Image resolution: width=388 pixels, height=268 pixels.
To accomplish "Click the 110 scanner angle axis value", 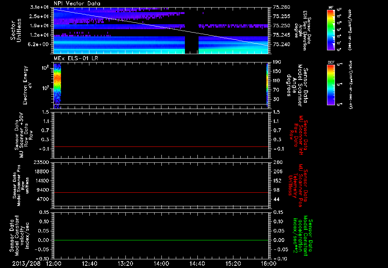I will pos(277,81).
